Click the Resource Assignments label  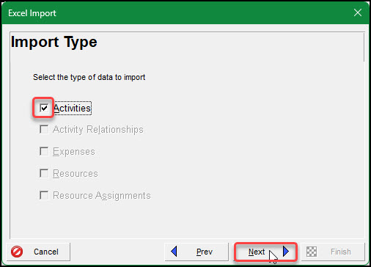coord(102,196)
